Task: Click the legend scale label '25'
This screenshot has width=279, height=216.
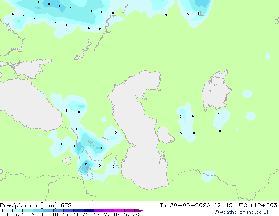Action: (85, 214)
